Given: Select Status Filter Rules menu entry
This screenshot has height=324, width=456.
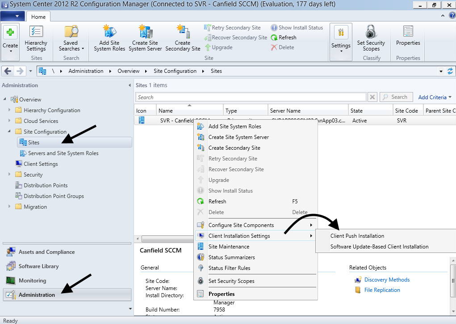Looking at the screenshot, I should 229,268.
